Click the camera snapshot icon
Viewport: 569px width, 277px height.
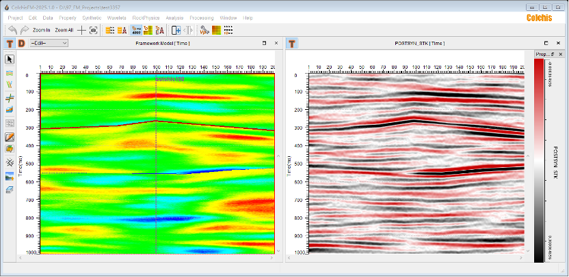[x=94, y=31]
